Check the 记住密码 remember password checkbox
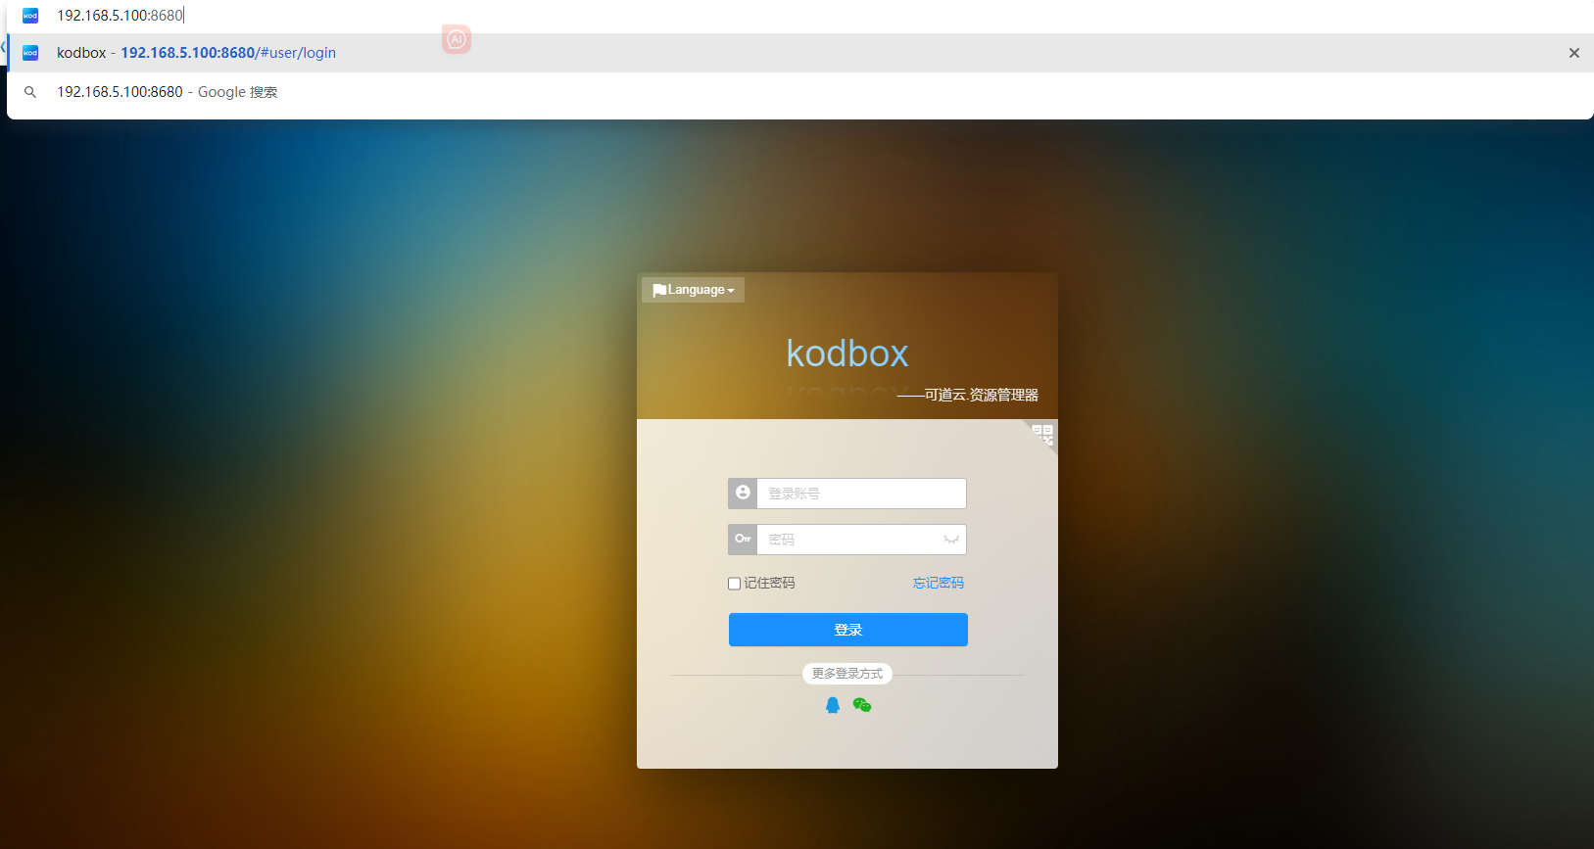The height and width of the screenshot is (849, 1594). 734,584
